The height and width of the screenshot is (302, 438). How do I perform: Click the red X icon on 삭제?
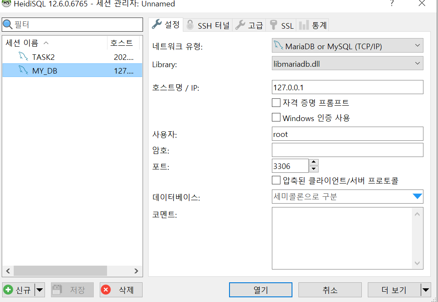(106, 290)
